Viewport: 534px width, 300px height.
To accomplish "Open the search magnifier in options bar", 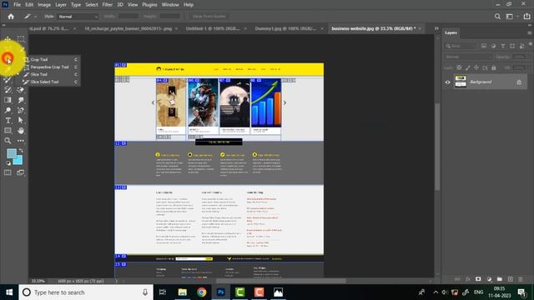I will pos(497,17).
